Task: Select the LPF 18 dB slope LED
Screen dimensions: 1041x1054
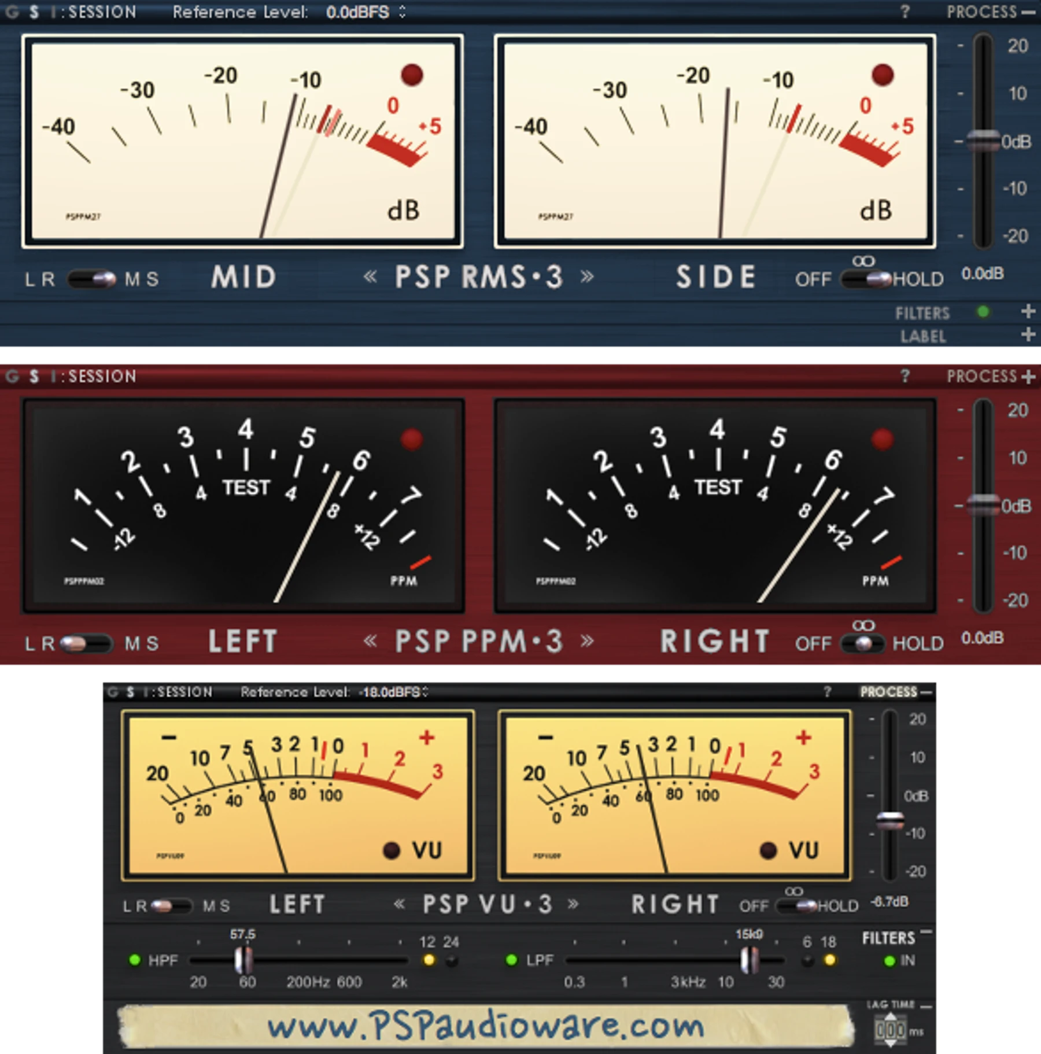Action: click(830, 960)
